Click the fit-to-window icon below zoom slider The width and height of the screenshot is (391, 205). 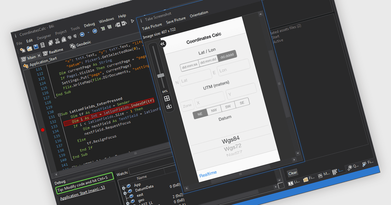[167, 98]
